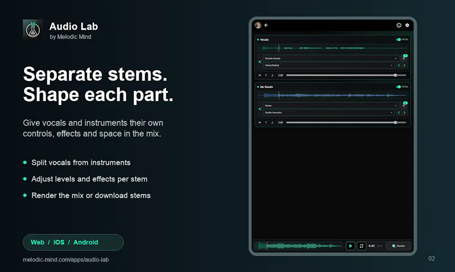Open settings via the gear icon
This screenshot has height=272, width=455.
tap(407, 25)
